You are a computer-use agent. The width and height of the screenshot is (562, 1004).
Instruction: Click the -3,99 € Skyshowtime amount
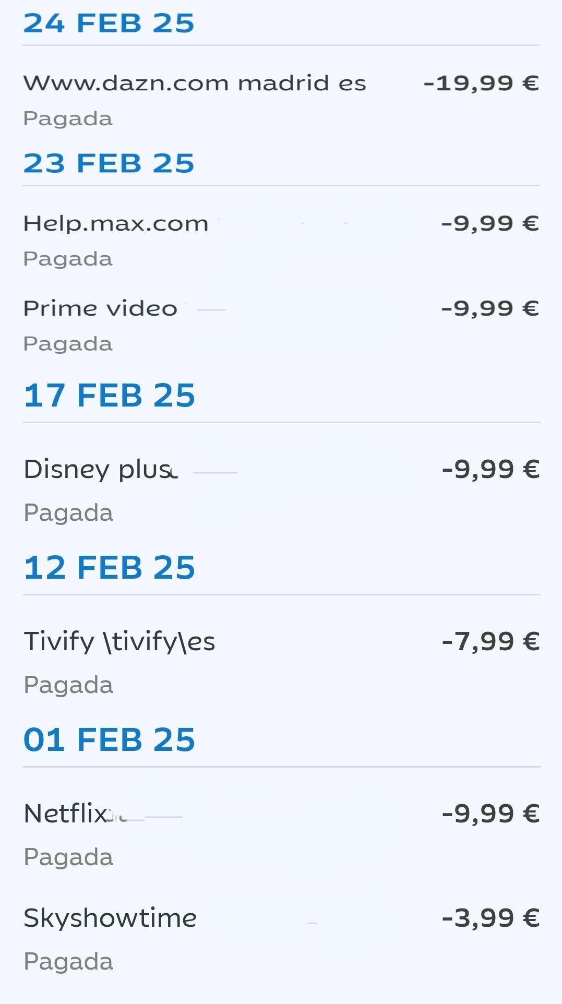click(490, 918)
